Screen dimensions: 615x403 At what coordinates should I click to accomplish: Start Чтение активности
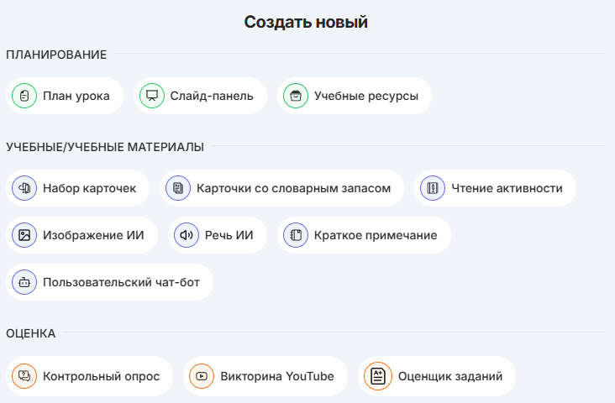(x=495, y=188)
